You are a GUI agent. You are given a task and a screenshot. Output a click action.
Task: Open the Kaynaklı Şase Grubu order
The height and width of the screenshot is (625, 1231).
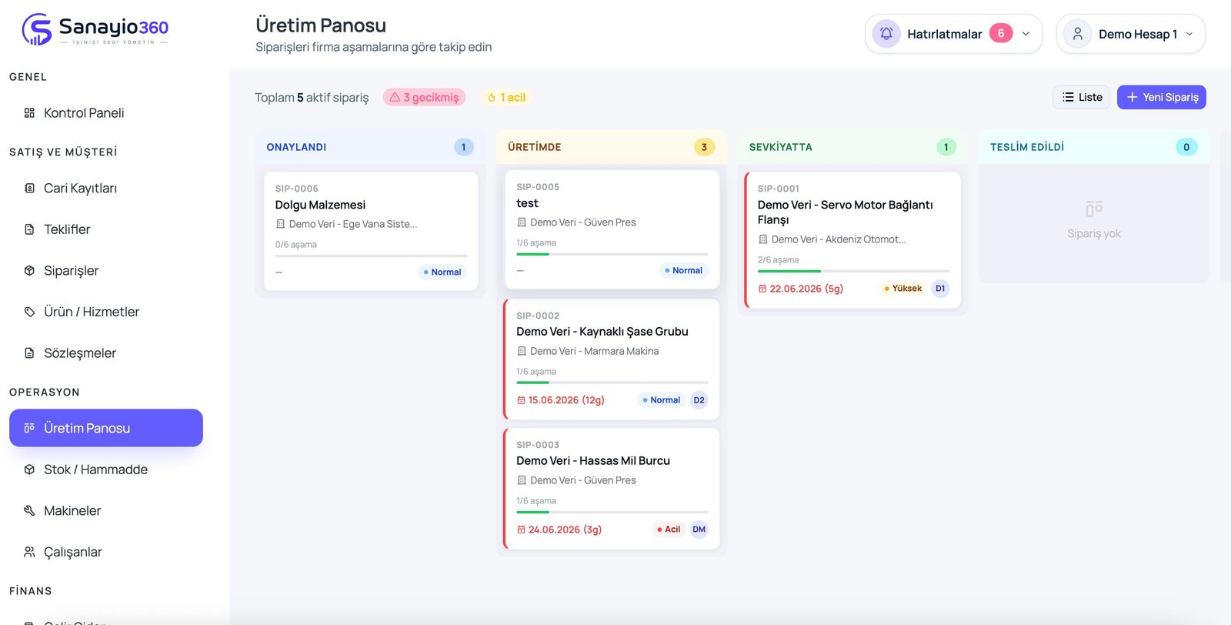click(x=612, y=359)
